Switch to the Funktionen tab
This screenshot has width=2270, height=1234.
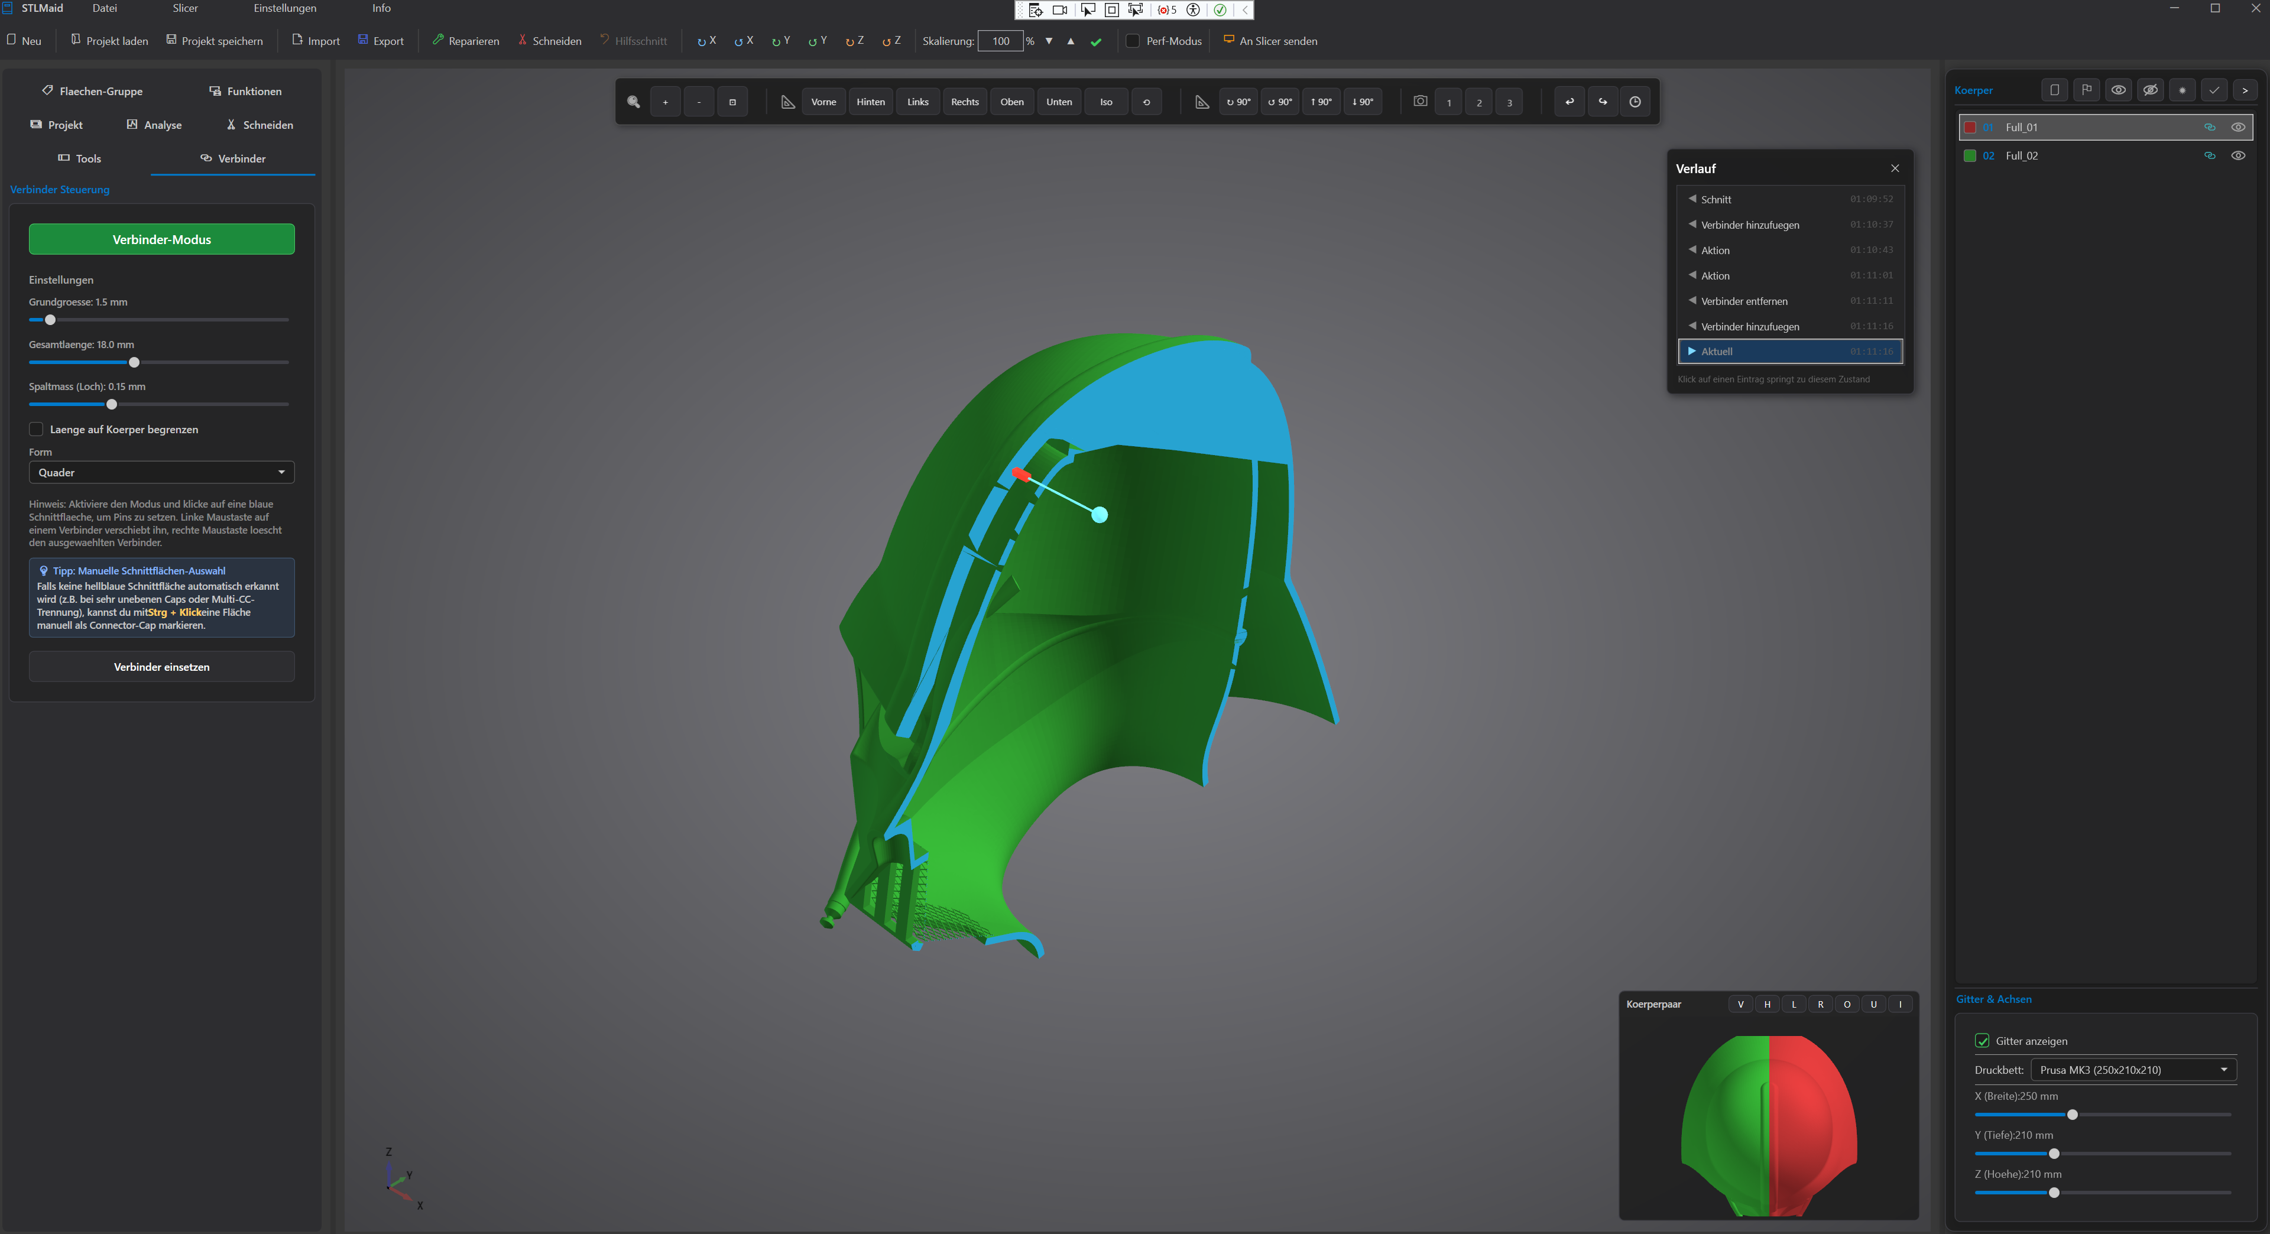click(x=246, y=91)
